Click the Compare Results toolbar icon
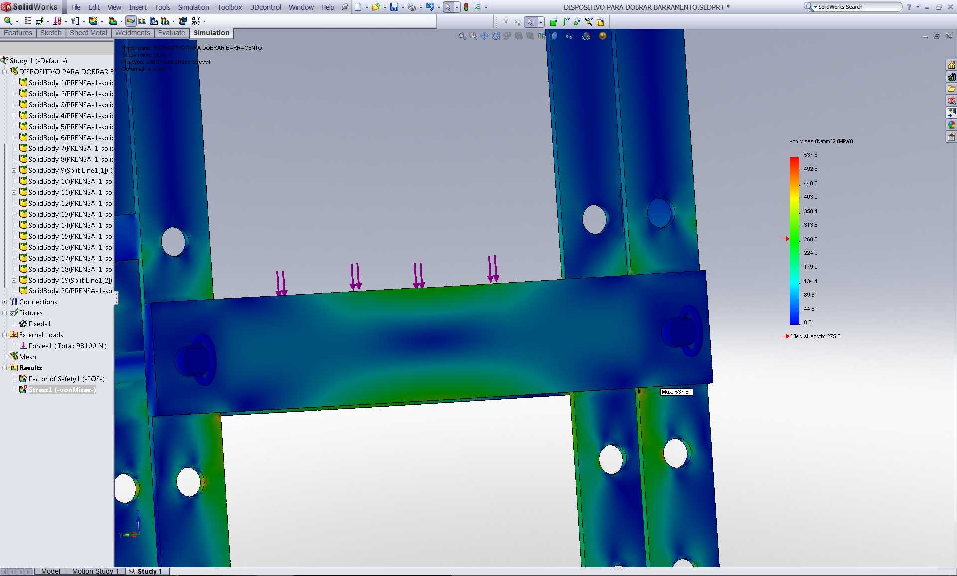 point(142,21)
